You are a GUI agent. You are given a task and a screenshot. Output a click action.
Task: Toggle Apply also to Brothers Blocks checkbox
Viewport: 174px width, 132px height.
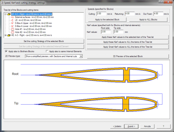6,51
